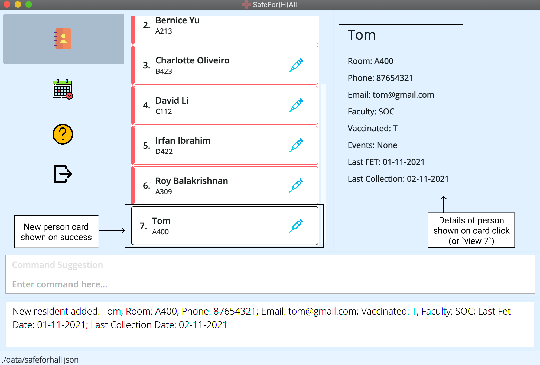Select the Bernice Yu resident card
This screenshot has height=365, width=540.
(x=225, y=30)
